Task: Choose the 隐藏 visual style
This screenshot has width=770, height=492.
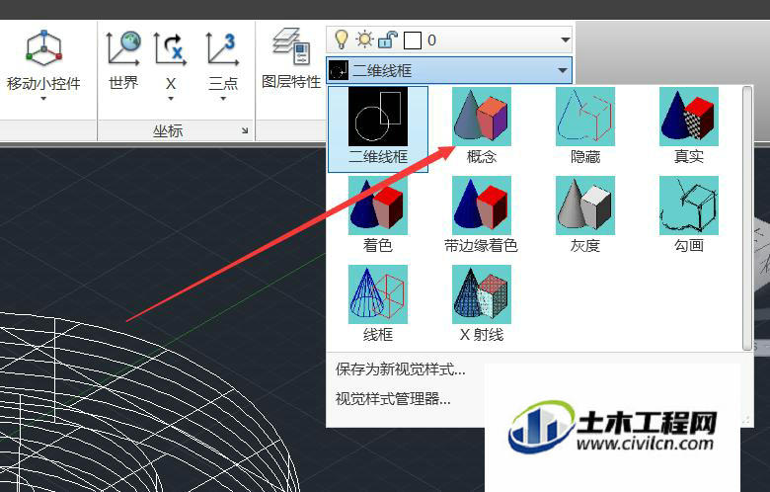Action: (584, 117)
